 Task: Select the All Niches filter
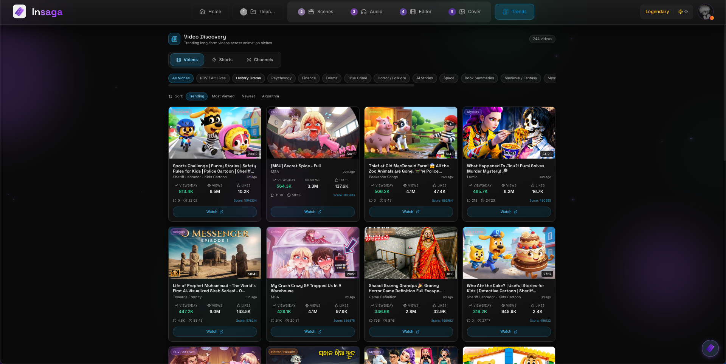(x=181, y=78)
